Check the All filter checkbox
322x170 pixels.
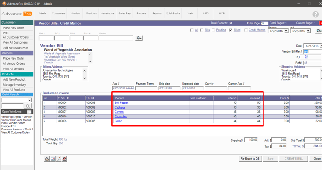(x=192, y=30)
